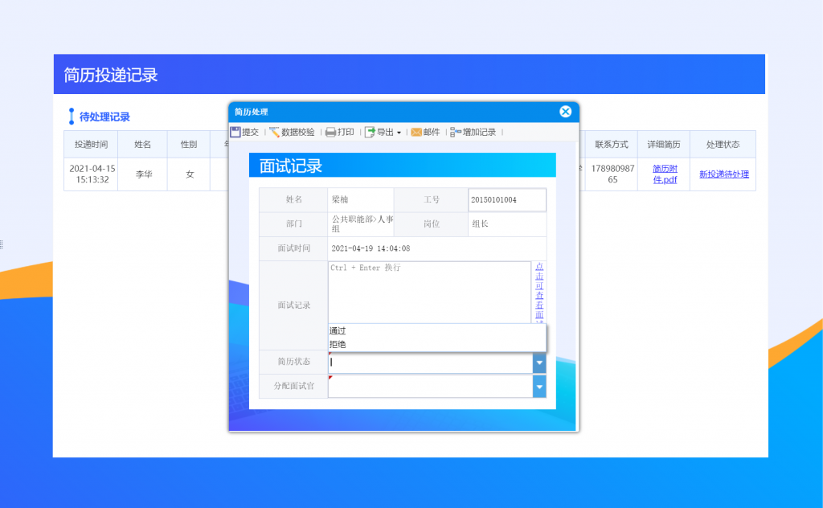Image resolution: width=823 pixels, height=508 pixels.
Task: Open the 导出 dropdown arrow
Action: tap(399, 133)
